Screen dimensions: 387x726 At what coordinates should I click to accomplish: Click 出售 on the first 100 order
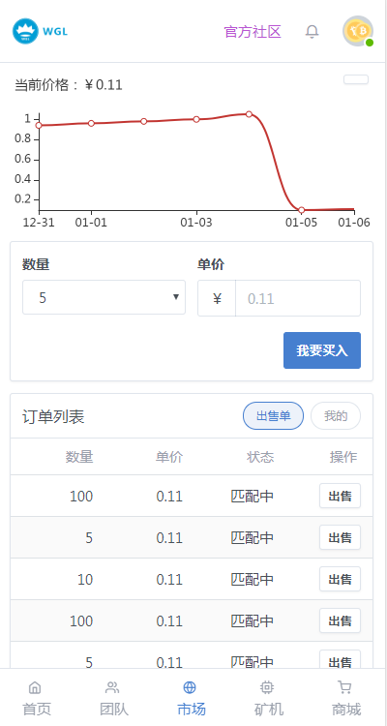coord(340,496)
